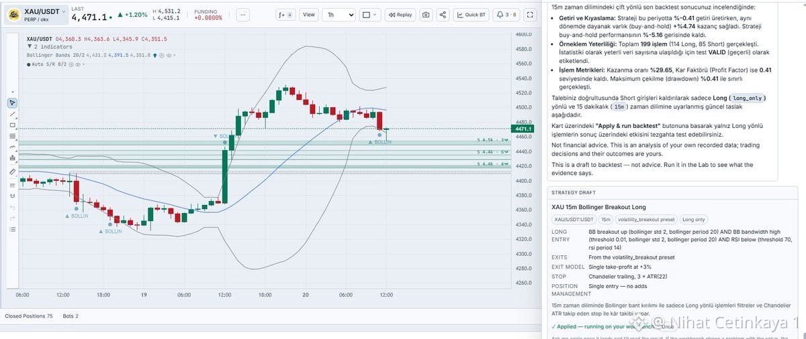Select the rectangle shape drawing tool

click(x=12, y=125)
